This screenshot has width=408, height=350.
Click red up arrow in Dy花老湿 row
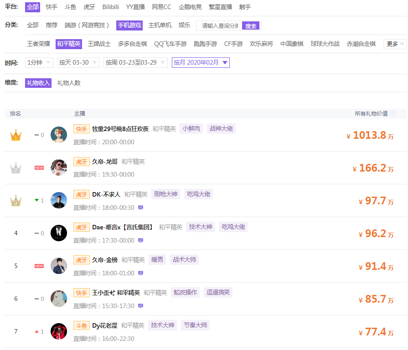coord(36,331)
